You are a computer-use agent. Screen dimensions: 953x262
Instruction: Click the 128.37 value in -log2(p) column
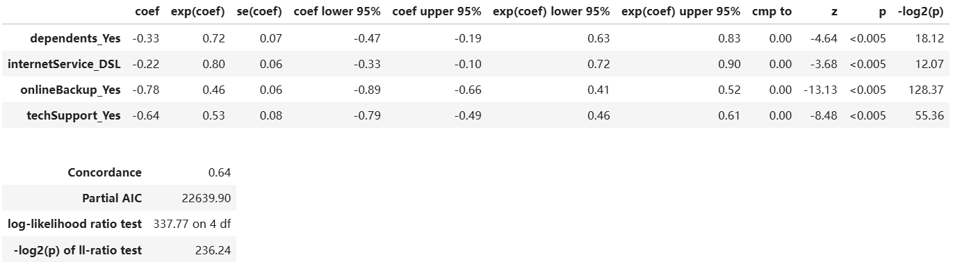929,90
